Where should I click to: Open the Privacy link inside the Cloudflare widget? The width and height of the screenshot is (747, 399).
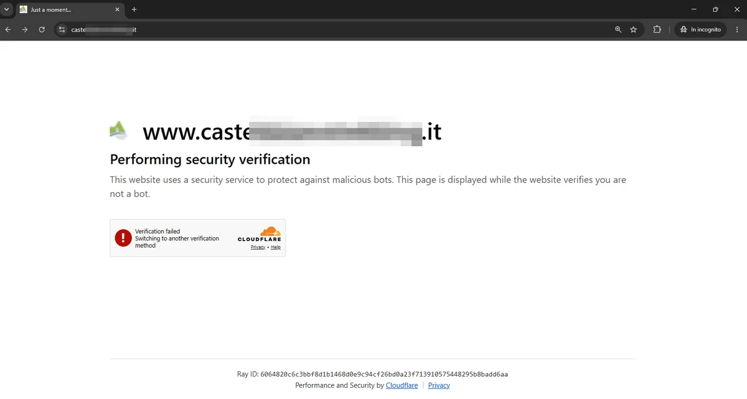(258, 247)
